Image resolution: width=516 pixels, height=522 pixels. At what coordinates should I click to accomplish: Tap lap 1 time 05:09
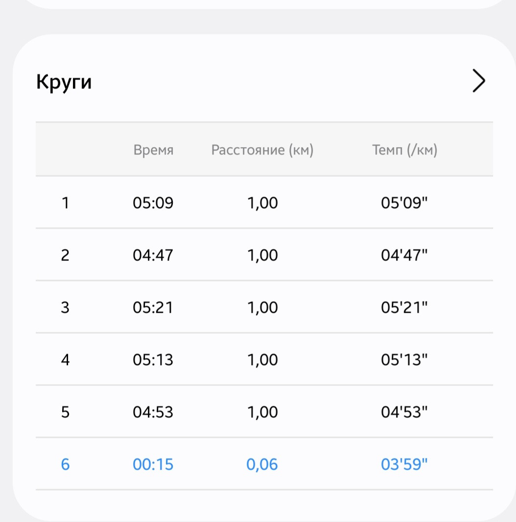153,203
